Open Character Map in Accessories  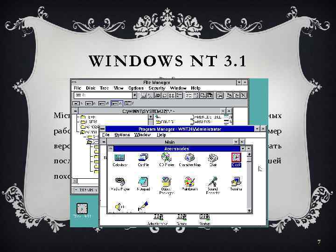pos(189,160)
